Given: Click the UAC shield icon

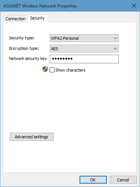Looking at the screenshot, I should tap(45, 69).
